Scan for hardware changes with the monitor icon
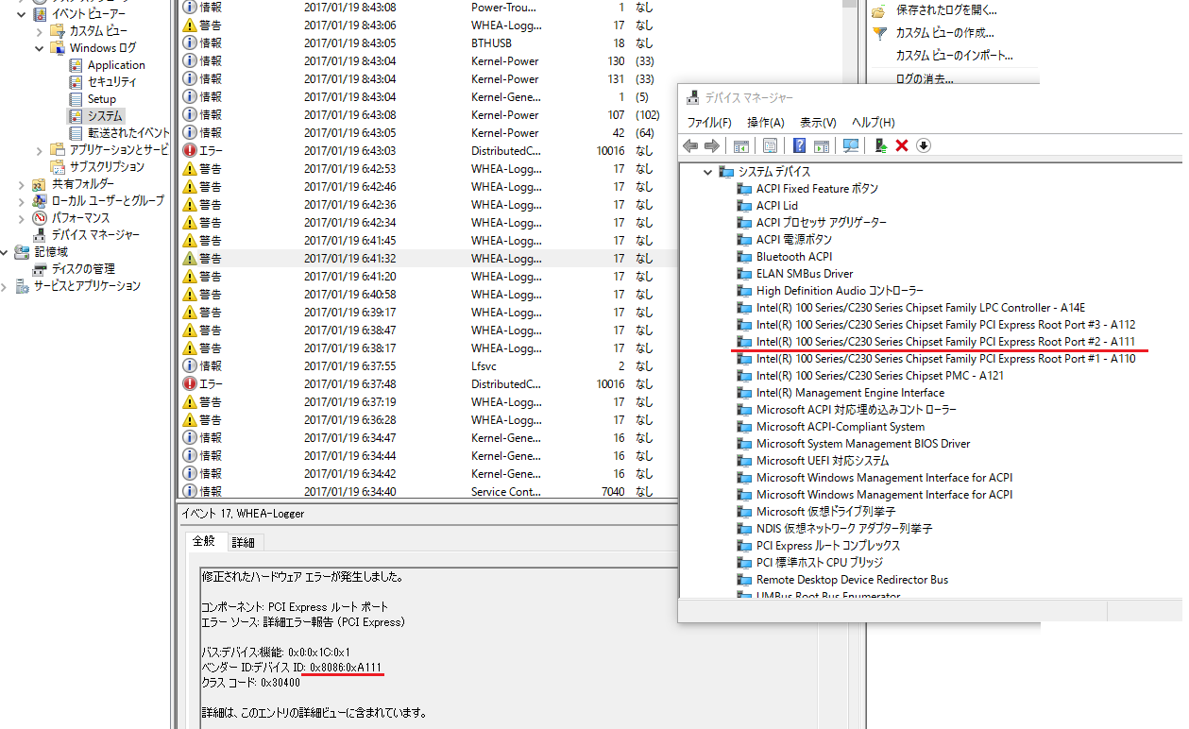The height and width of the screenshot is (729, 1189). [x=851, y=145]
